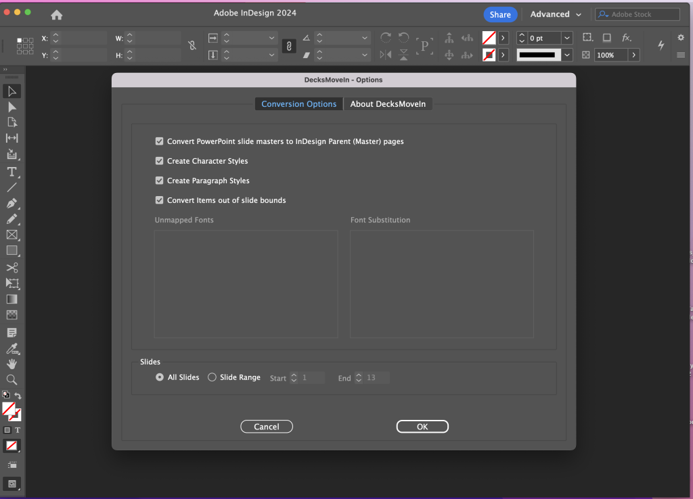693x499 pixels.
Task: Uncheck Convert Items out of slide bounds
Action: (x=159, y=200)
